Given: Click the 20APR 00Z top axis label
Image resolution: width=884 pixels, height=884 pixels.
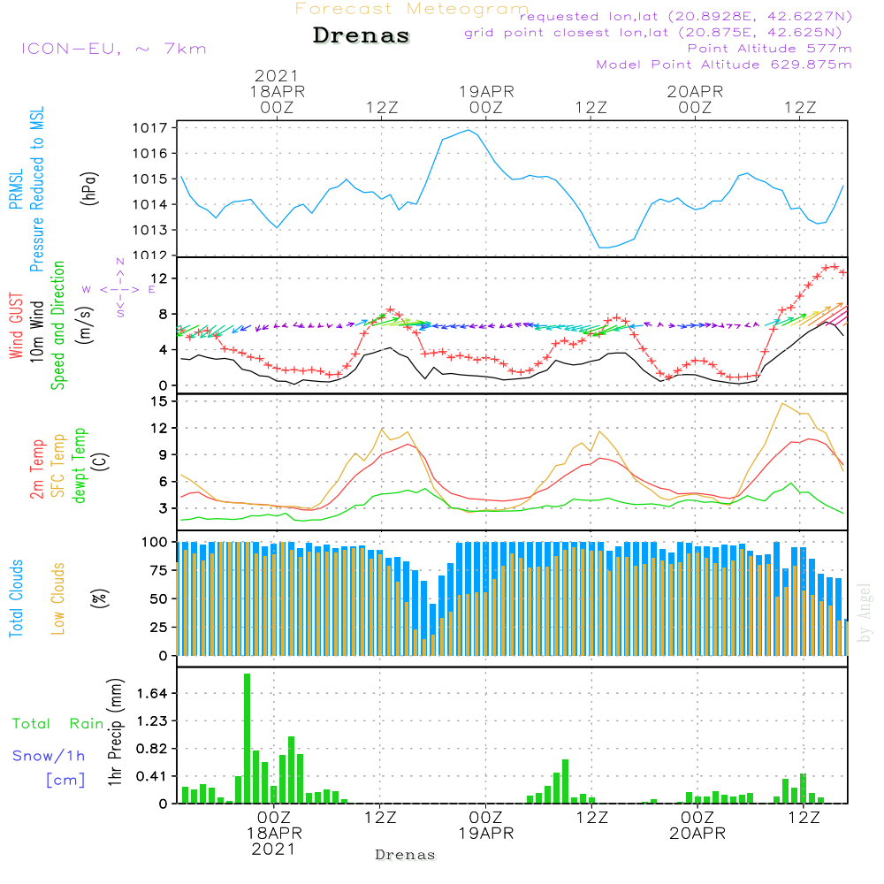Looking at the screenshot, I should pos(695,99).
